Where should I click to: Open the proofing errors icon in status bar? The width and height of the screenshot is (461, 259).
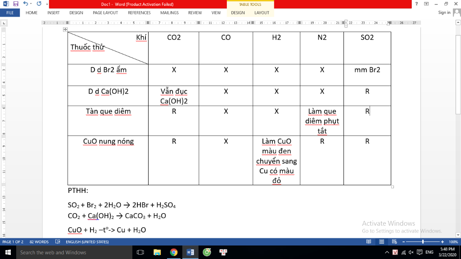[x=58, y=241]
